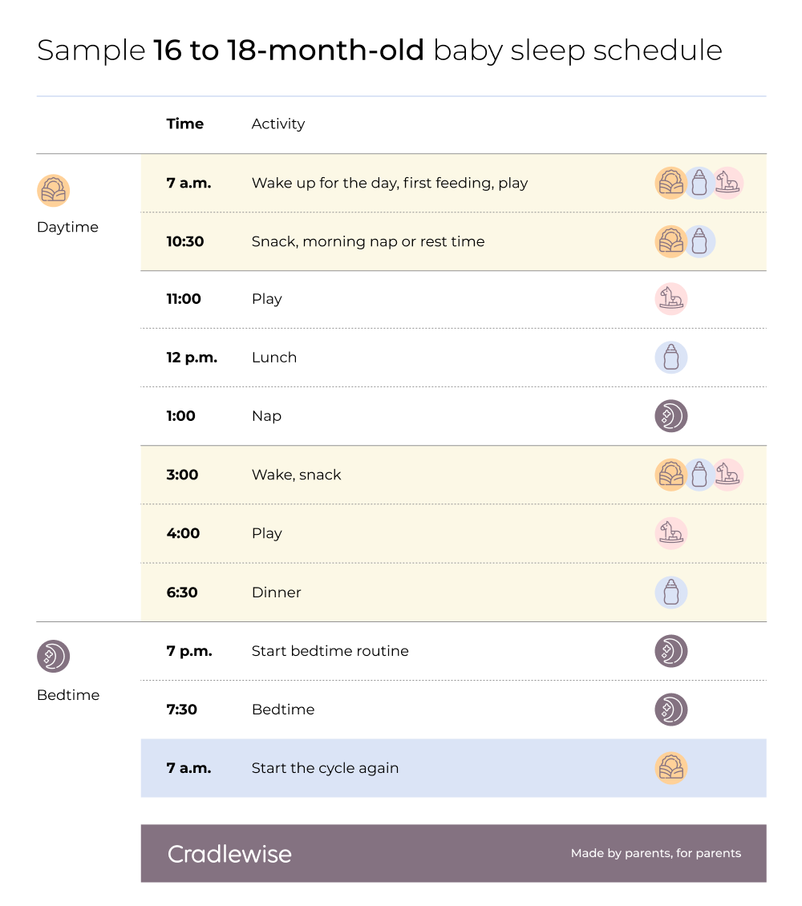Click the Bedtime moon icon in left column

point(54,657)
